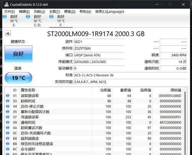The width and height of the screenshot is (192, 155).
Task: Click the blue status orb for drive F:
Action: pyautogui.click(x=51, y=16)
